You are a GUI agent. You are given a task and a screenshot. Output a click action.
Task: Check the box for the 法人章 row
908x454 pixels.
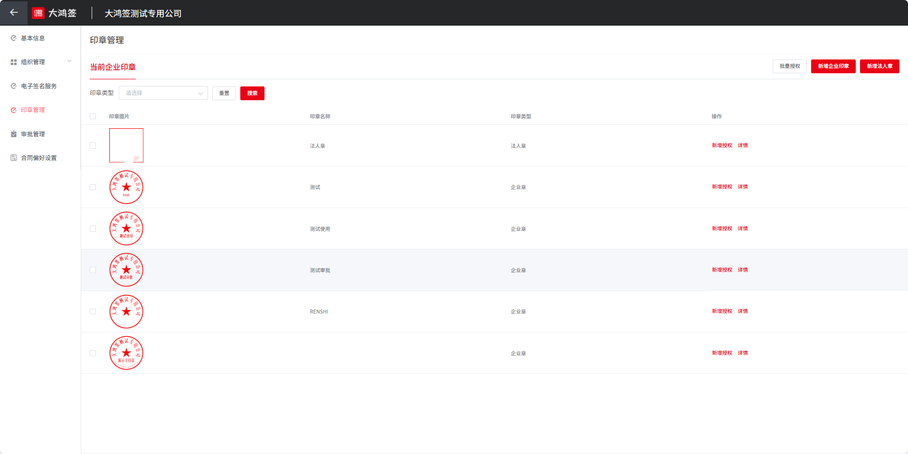93,146
